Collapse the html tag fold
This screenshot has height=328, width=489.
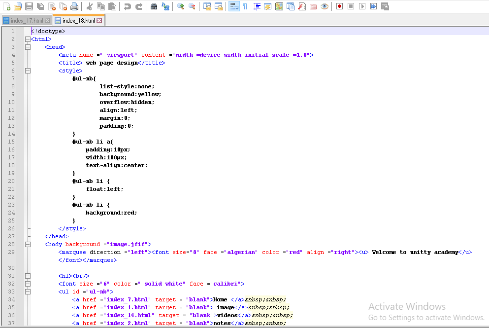tap(28, 39)
